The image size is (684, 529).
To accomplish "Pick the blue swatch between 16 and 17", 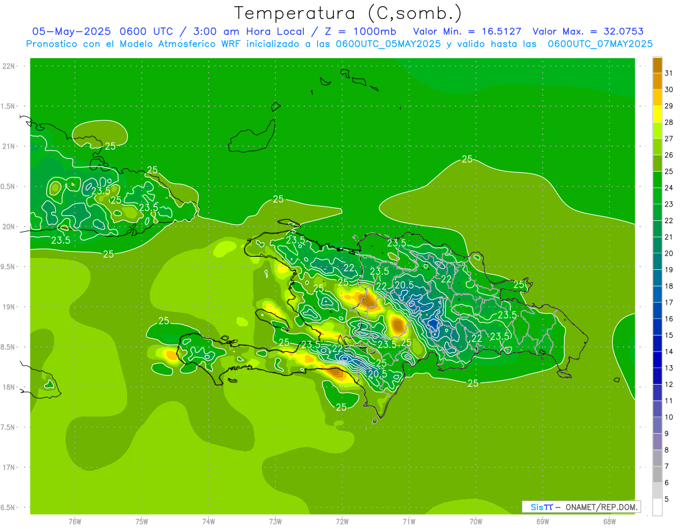I will [657, 310].
